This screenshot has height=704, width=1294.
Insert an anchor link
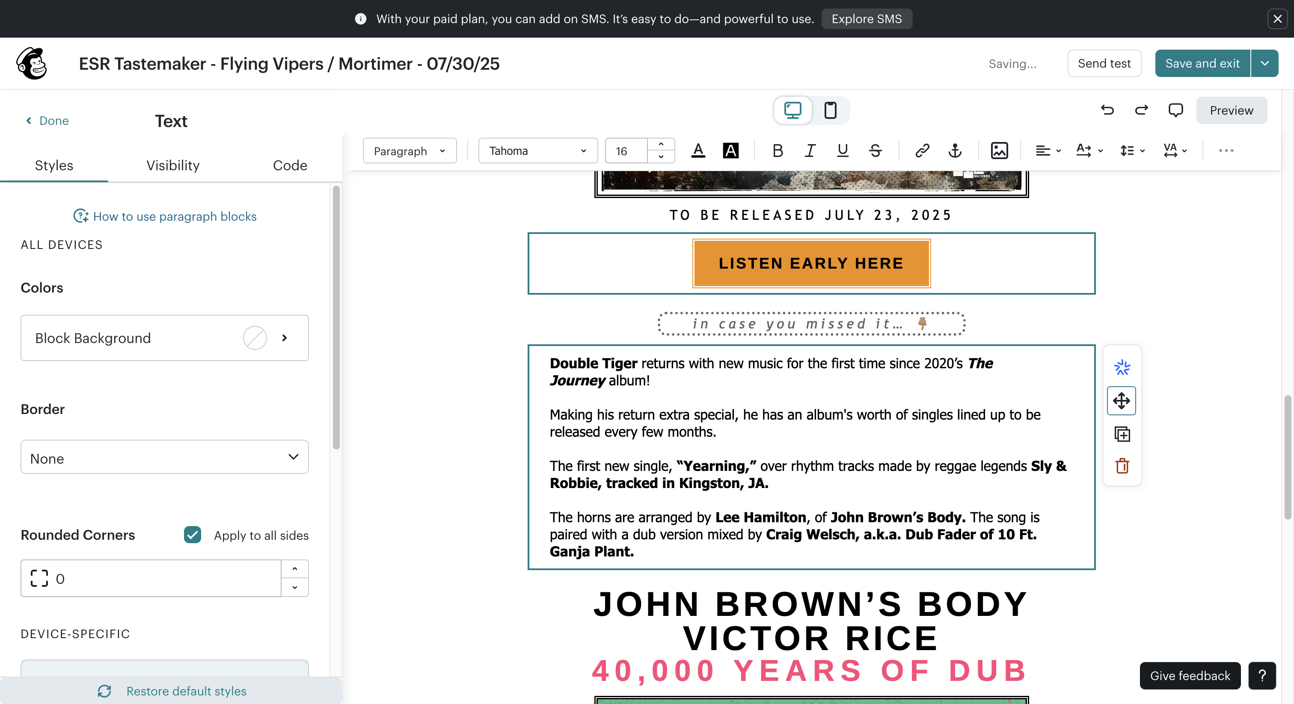coord(955,151)
